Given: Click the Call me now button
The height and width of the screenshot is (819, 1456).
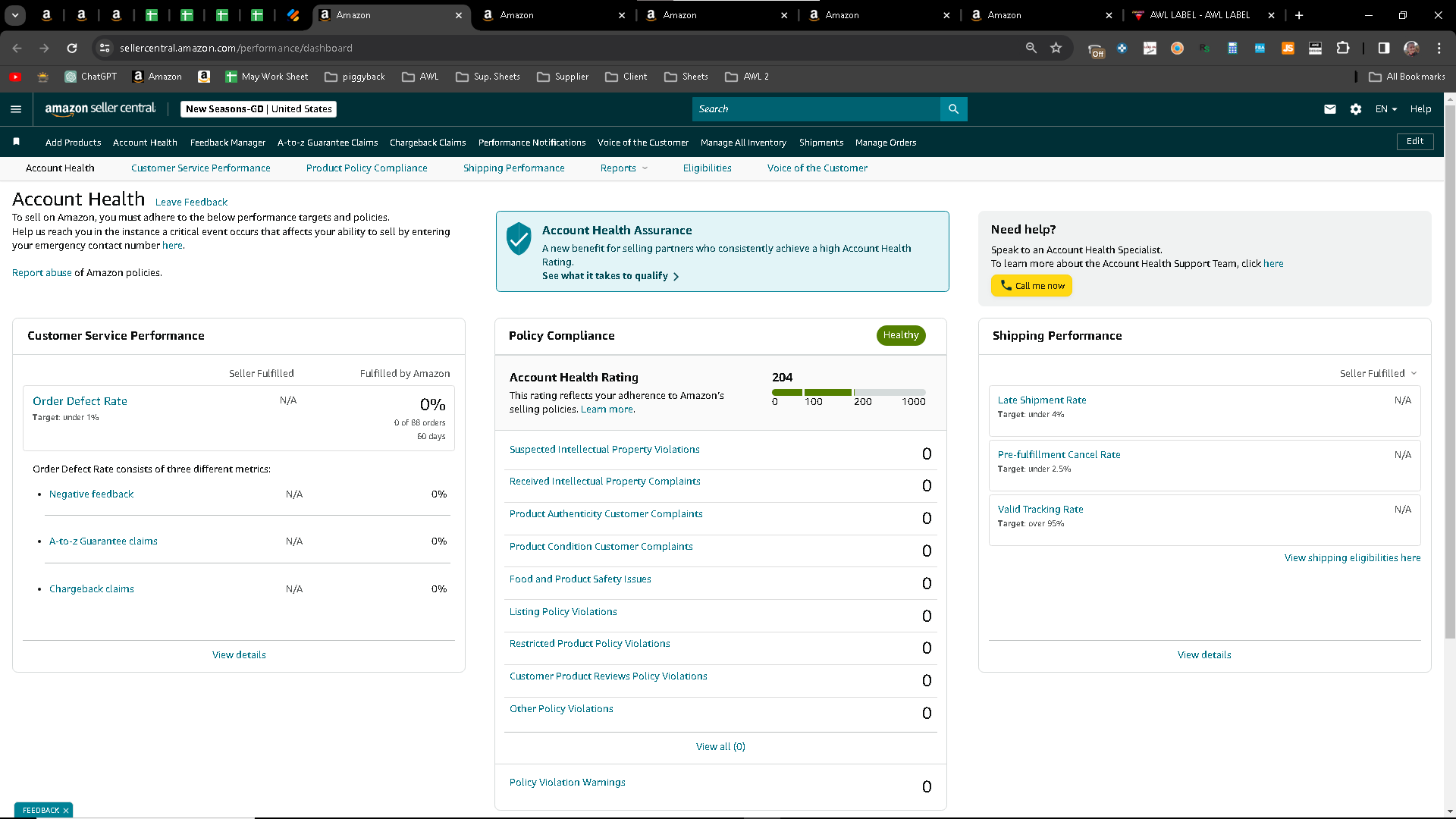Looking at the screenshot, I should (1031, 286).
